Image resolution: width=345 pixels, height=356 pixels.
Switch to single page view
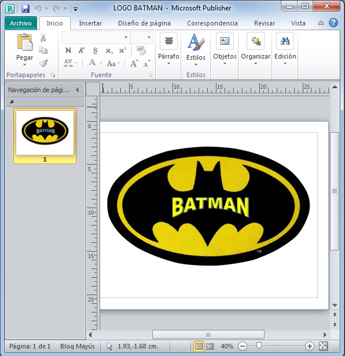[199, 347]
